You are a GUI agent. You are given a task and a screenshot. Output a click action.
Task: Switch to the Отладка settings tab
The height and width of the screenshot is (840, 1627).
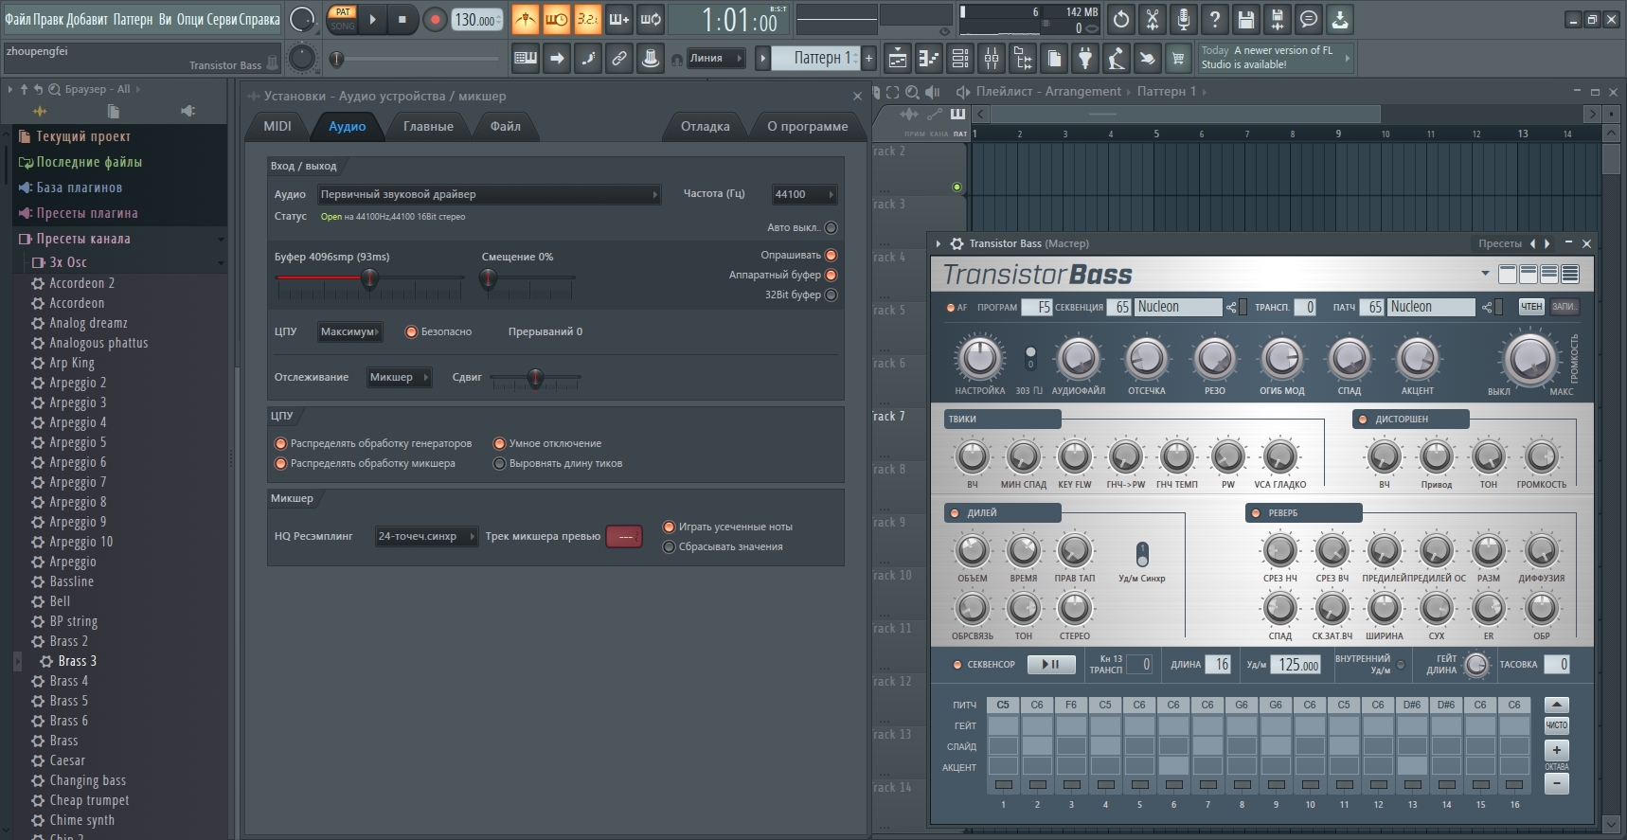706,126
